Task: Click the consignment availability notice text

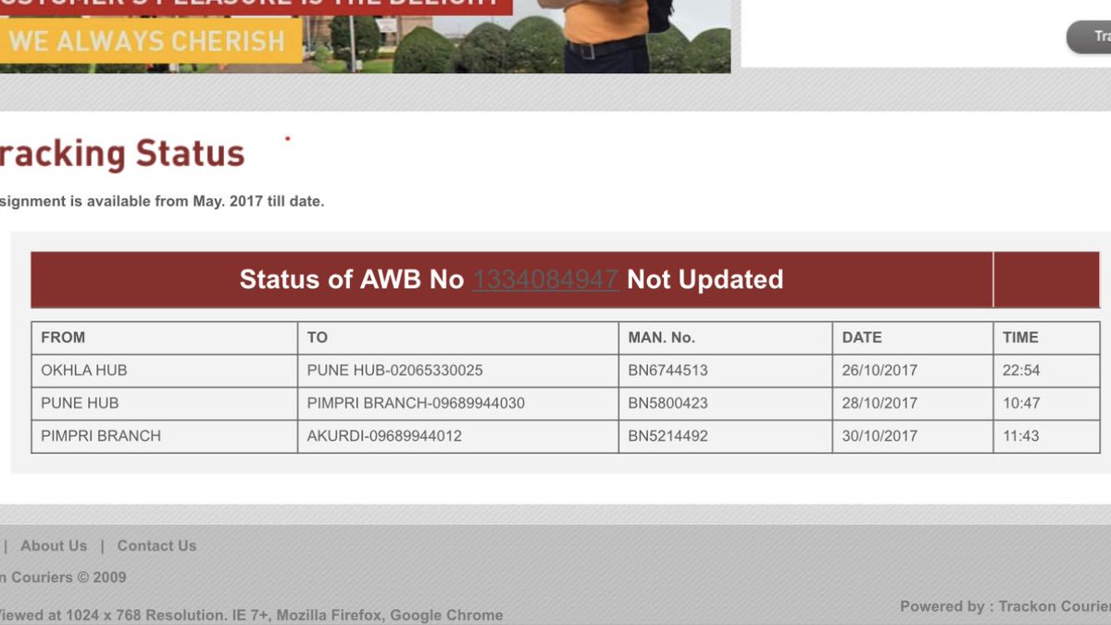Action: (162, 201)
